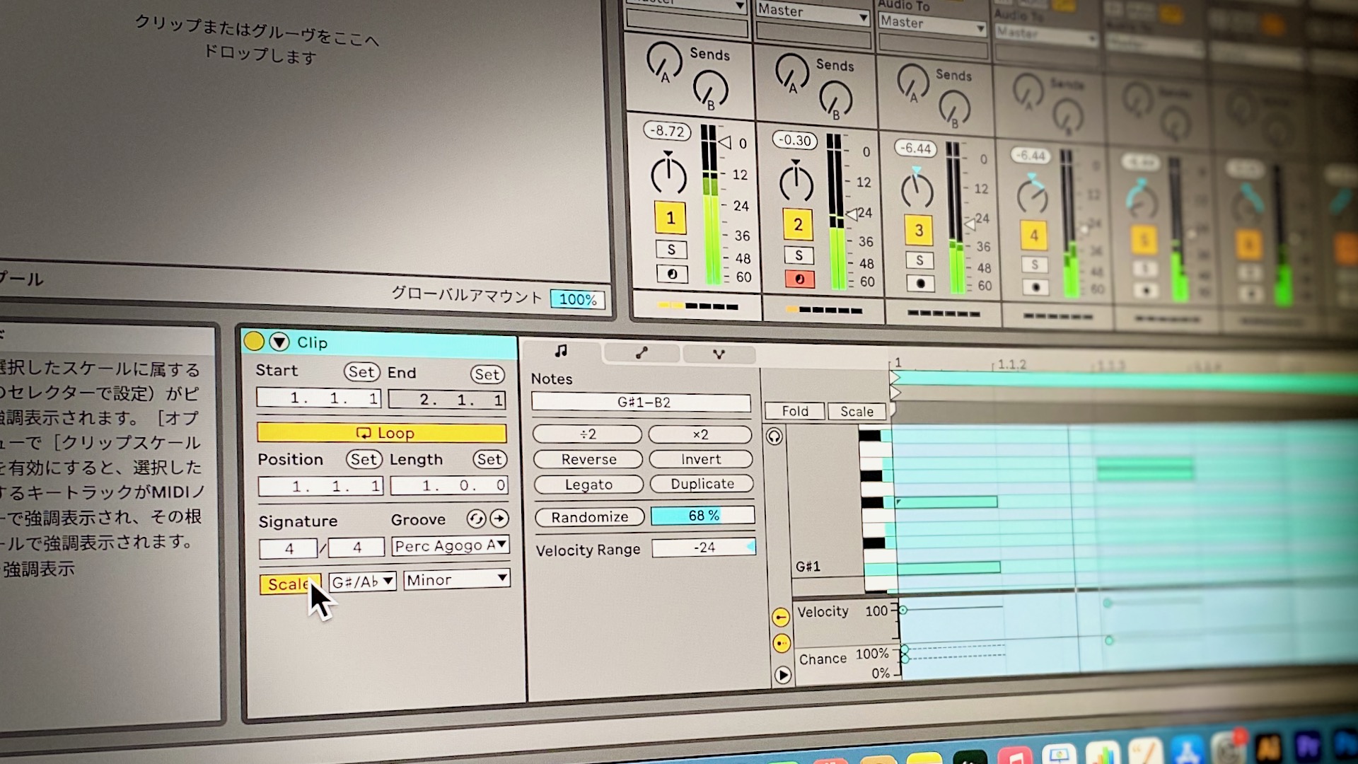Click the Randomize velocity button

(x=590, y=517)
